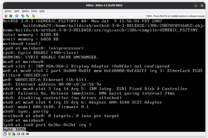
Task: Click the 'IBM Integ. ESDI Fixed Disk & Controller' line
Action: tap(95, 89)
